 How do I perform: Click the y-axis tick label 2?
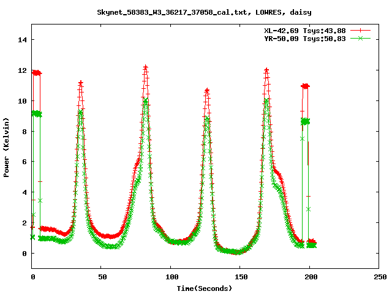[x=24, y=223]
